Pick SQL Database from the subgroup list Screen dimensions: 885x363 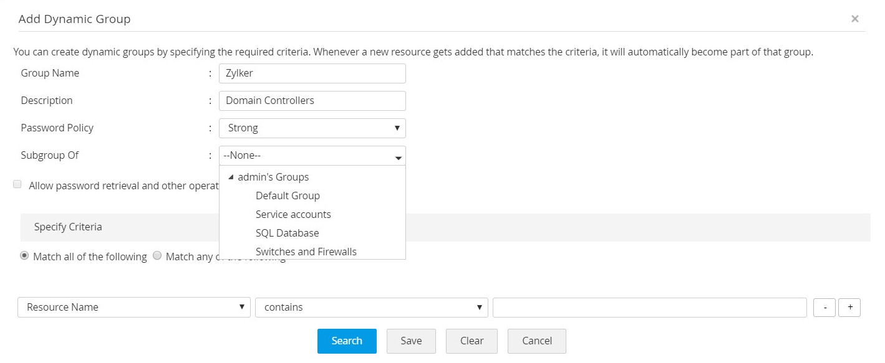tap(287, 233)
